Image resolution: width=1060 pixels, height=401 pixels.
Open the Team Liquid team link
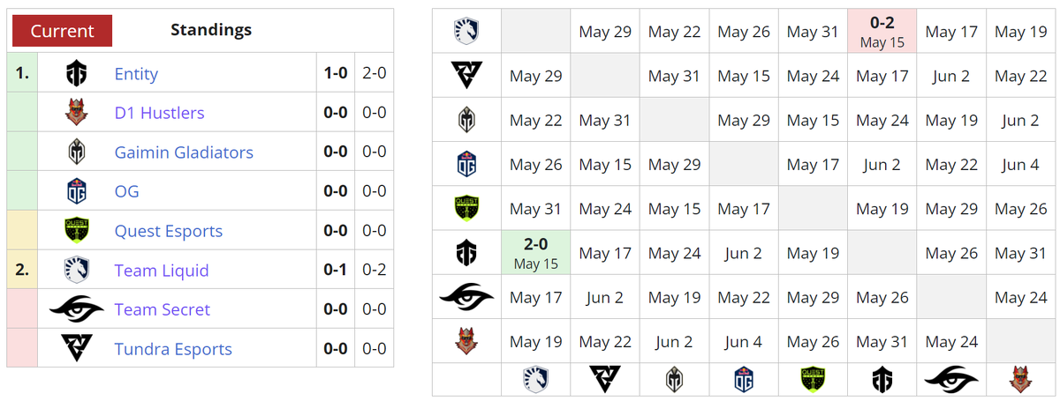[x=162, y=271]
